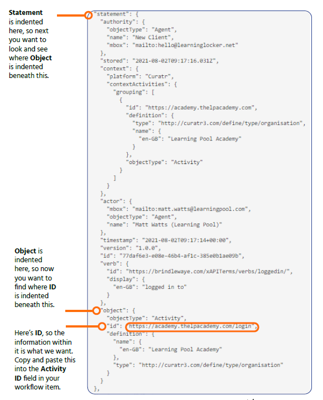
Task: Click the bold "Statement" annotation heading
Action: 25,13
